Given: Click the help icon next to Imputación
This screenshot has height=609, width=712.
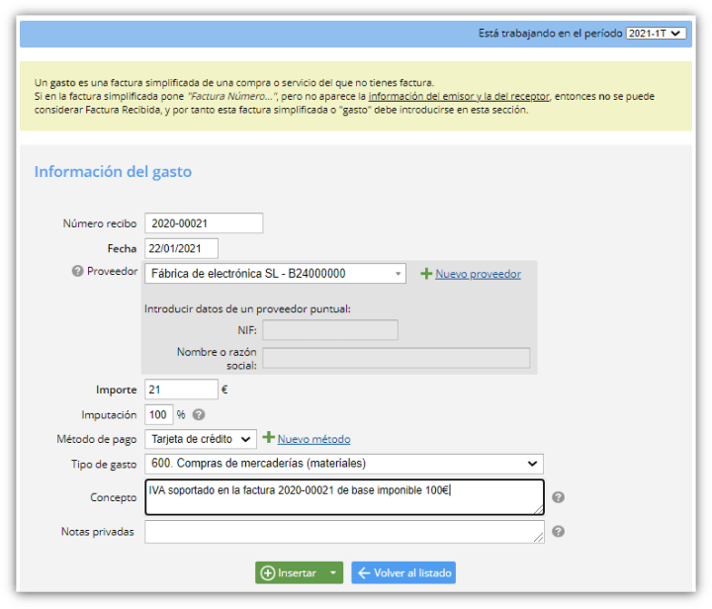Looking at the screenshot, I should click(199, 415).
